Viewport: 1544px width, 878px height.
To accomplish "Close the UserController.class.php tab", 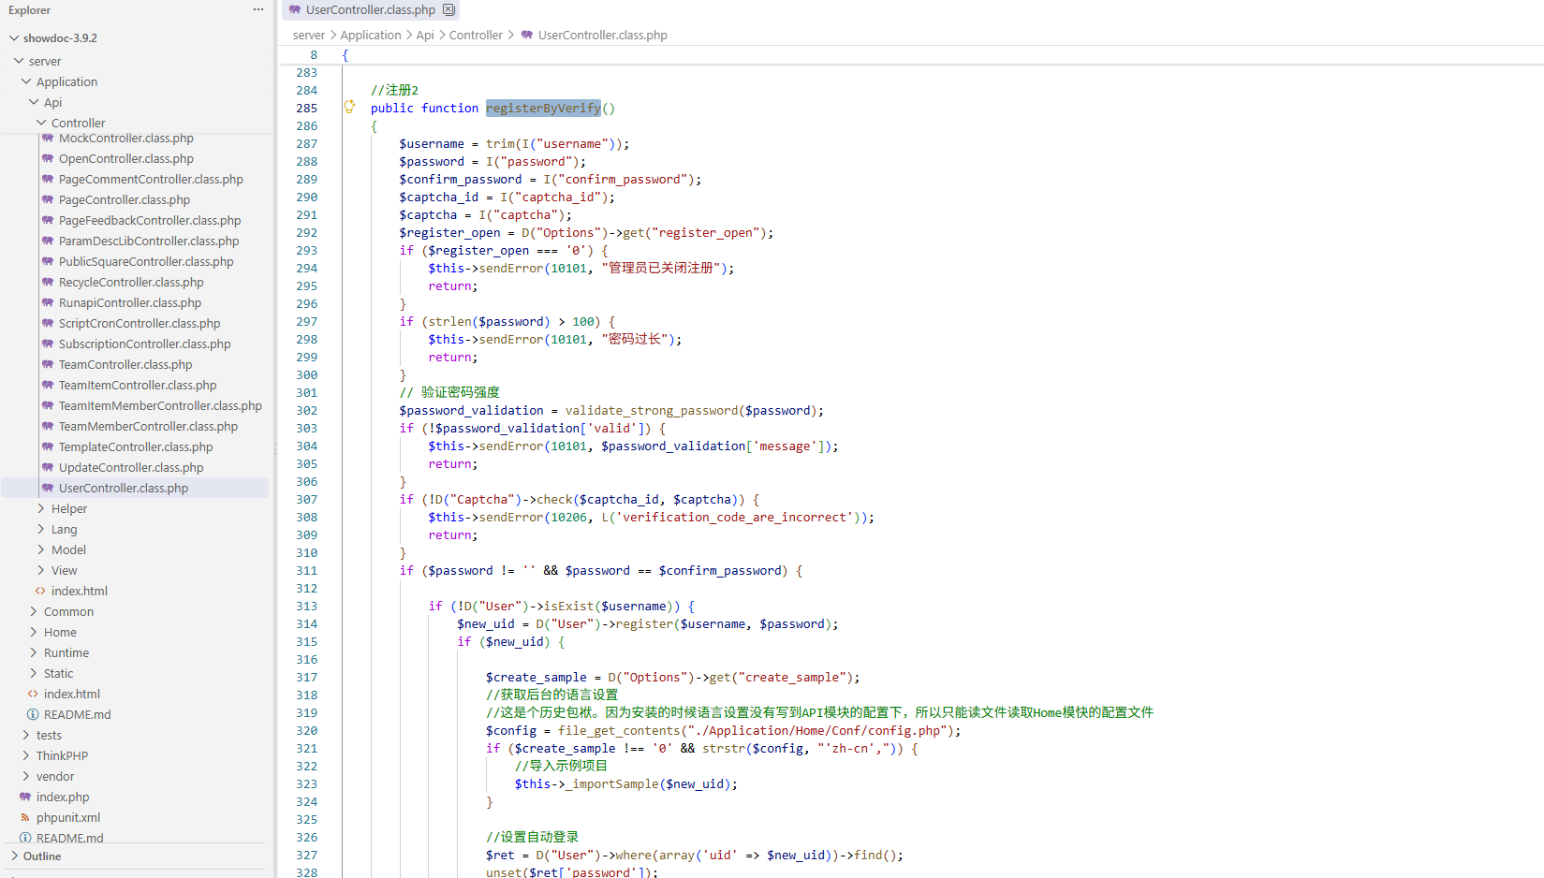I will (x=448, y=9).
